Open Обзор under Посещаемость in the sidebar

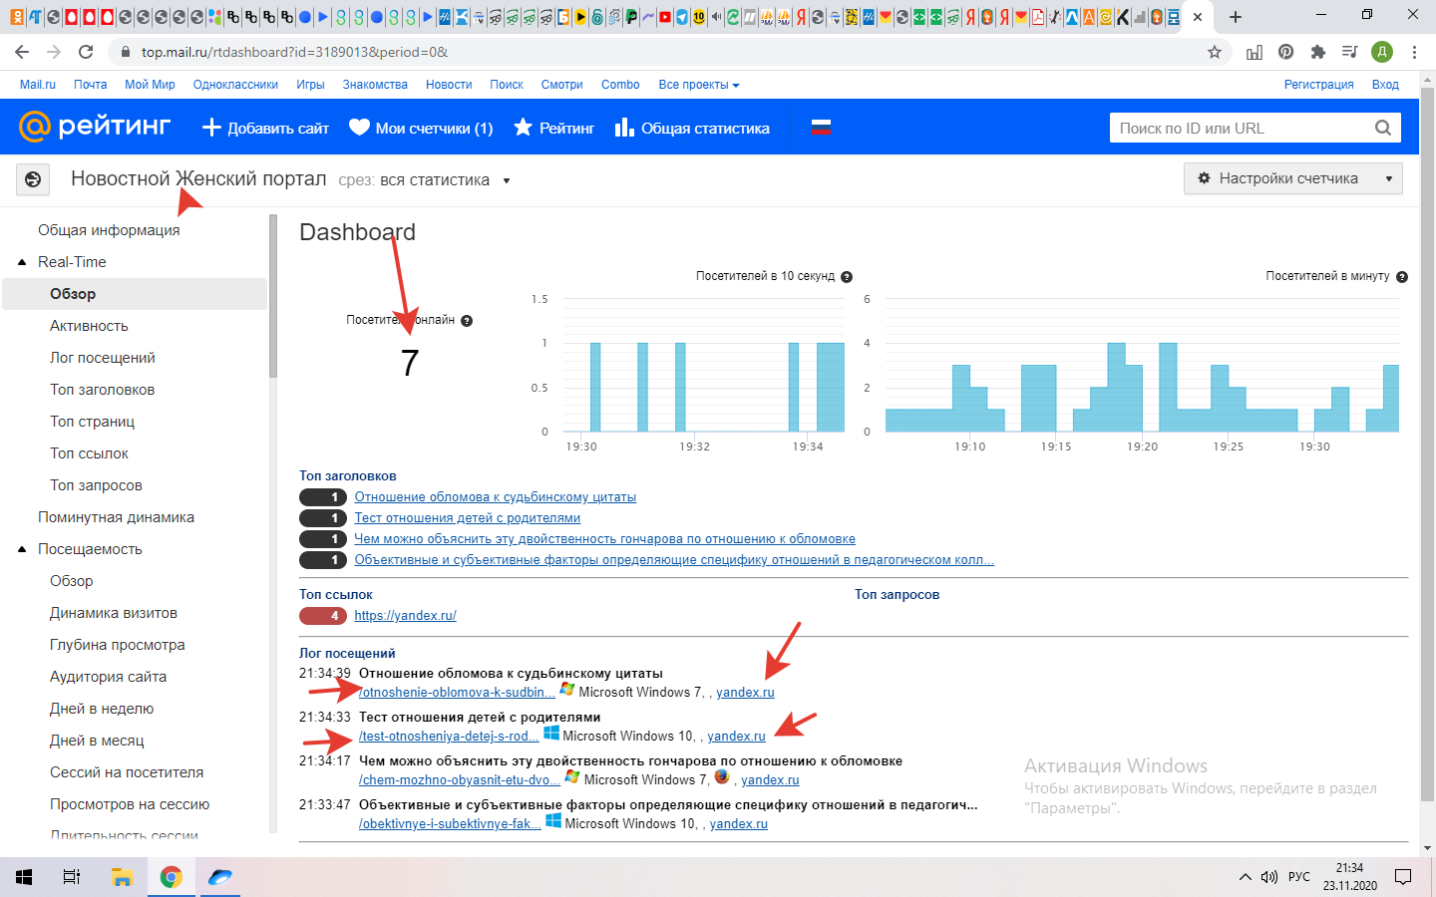click(x=71, y=581)
